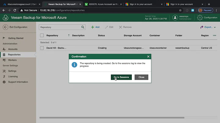Viewport: 220px width, 123px height.
Task: Click the Paused profile button
Action: pyautogui.click(x=205, y=10)
